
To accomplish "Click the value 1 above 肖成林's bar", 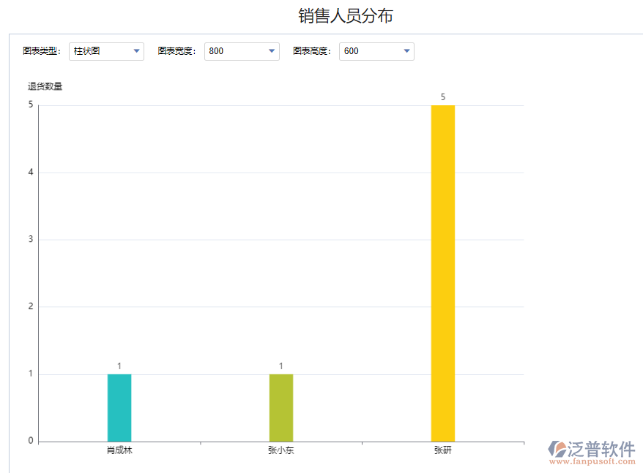I will [x=120, y=365].
